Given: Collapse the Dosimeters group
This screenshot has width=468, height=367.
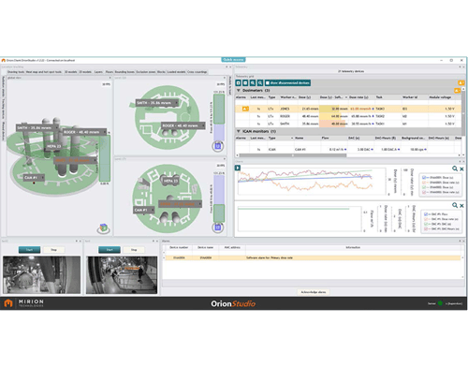Looking at the screenshot, I should pos(239,90).
